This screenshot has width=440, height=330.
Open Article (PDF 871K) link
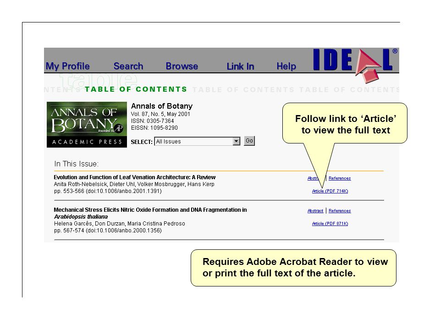[330, 224]
